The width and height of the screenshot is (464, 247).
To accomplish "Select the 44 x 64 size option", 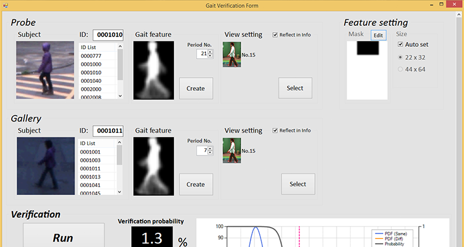I will [400, 69].
